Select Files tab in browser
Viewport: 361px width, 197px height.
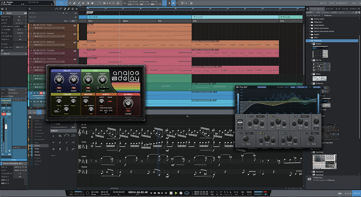coord(345,9)
